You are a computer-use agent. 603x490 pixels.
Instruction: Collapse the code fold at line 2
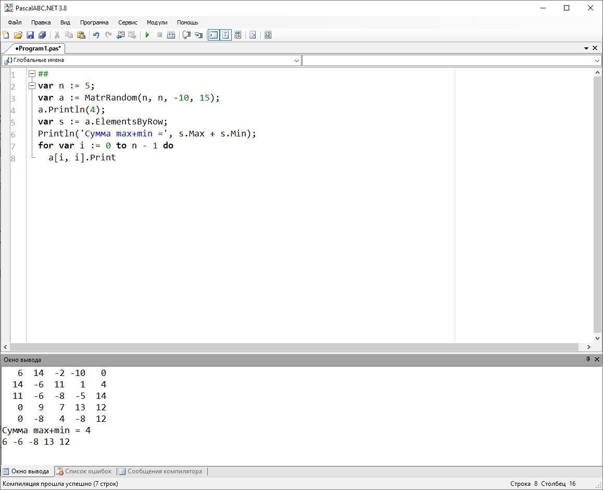click(x=32, y=86)
